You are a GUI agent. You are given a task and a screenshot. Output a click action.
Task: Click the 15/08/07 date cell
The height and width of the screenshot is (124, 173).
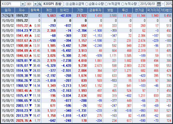[8, 110]
